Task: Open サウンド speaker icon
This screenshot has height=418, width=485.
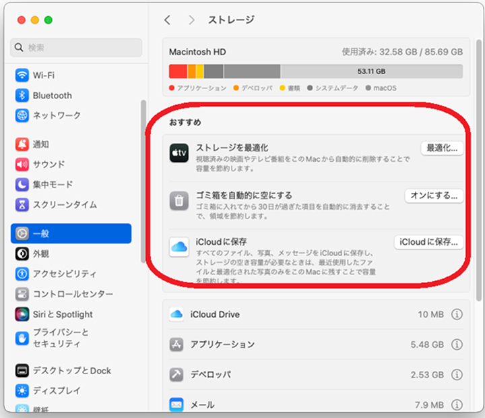Action: (x=22, y=165)
